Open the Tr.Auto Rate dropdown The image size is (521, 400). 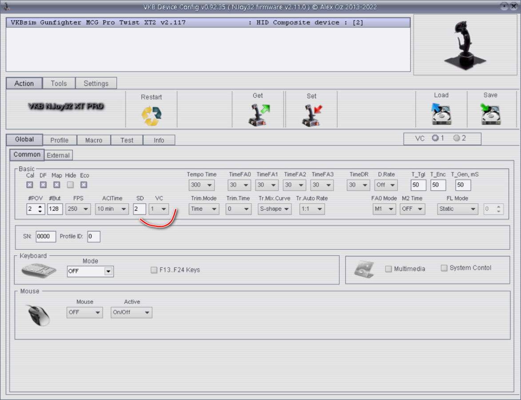tap(312, 209)
